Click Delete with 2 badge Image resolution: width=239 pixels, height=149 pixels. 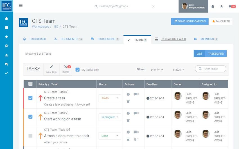[66, 69]
